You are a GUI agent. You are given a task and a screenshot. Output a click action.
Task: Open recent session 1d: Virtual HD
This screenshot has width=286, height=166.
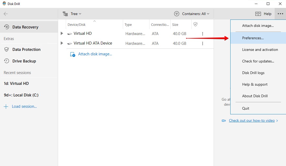16,84
